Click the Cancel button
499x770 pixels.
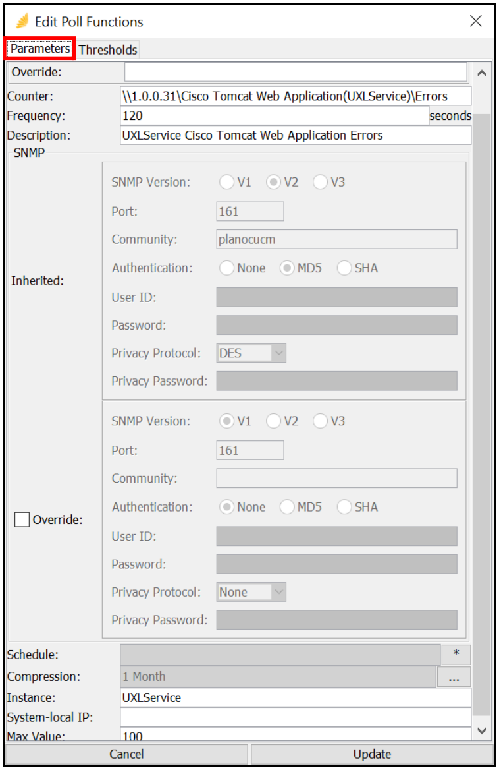pos(126,754)
